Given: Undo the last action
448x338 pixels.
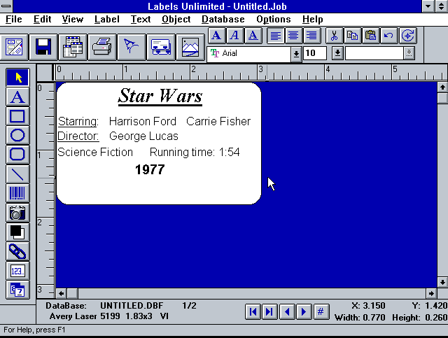Looking at the screenshot, I should [389, 36].
